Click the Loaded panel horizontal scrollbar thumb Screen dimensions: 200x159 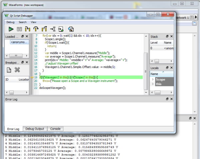pyautogui.click(x=16, y=56)
